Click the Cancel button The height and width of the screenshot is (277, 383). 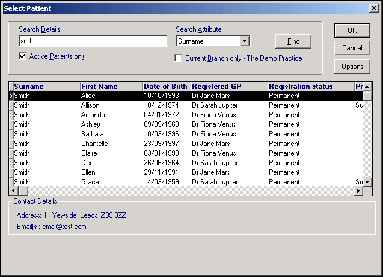[352, 48]
